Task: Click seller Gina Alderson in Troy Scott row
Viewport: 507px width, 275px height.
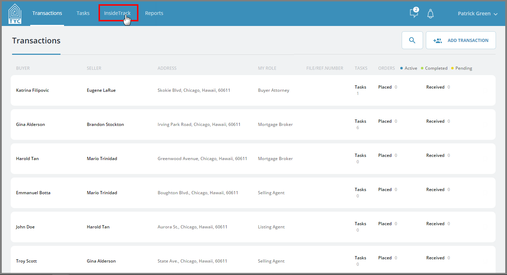Action: (x=101, y=261)
